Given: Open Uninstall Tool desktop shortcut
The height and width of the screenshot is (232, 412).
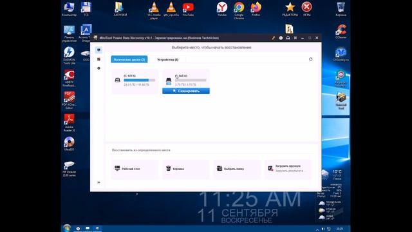Looking at the screenshot, I should [x=341, y=101].
